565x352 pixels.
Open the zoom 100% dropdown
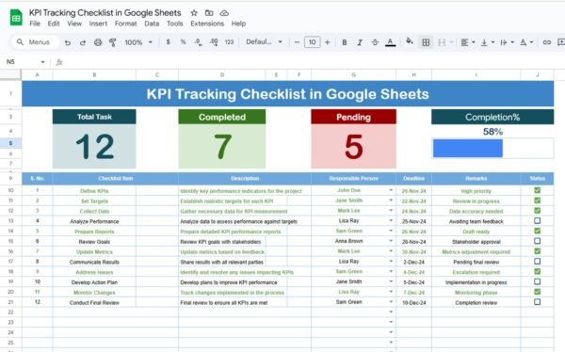click(x=138, y=42)
